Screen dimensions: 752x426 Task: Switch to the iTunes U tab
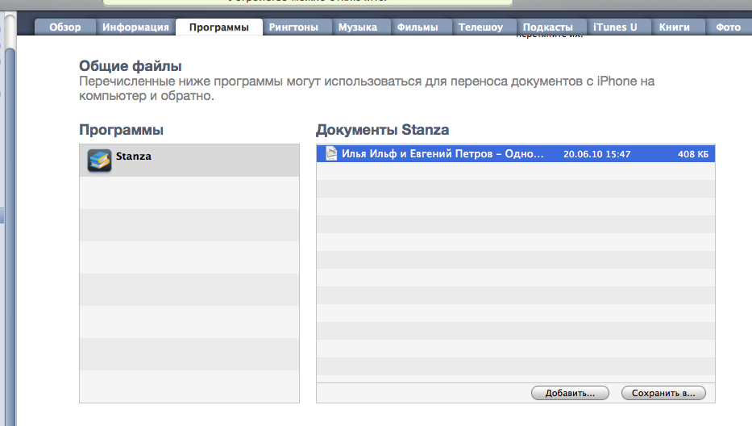[x=615, y=27]
